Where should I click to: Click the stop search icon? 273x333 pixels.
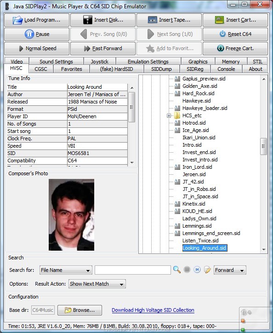[187, 270]
